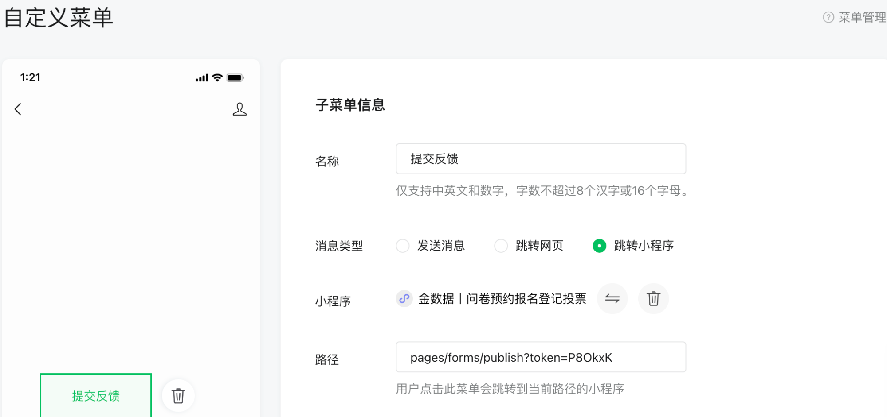Select the green 提交反馈 menu button in preview
This screenshot has width=887, height=417.
click(x=96, y=395)
